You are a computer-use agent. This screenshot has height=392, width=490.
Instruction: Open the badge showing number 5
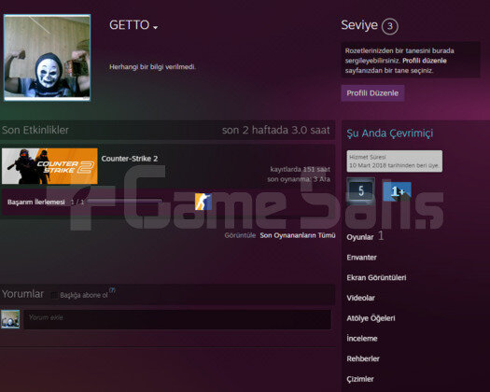point(360,190)
